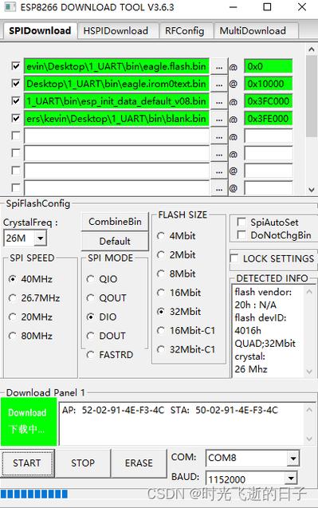This screenshot has height=508, width=318.
Task: Click the blank.bin file path field
Action: point(116,118)
